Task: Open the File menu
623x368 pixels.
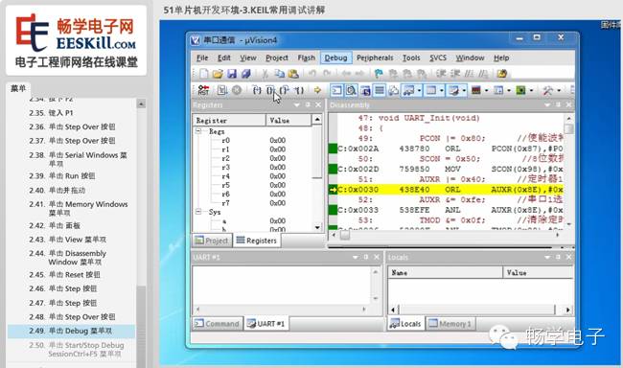Action: [x=202, y=58]
